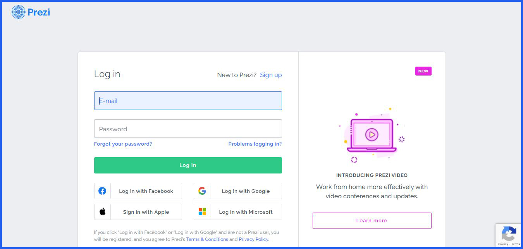Choose Sign in with Apple
The image size is (523, 249).
(x=146, y=211)
